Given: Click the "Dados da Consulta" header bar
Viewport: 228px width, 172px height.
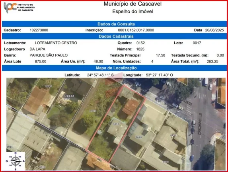Looking at the screenshot, I should [x=114, y=24].
